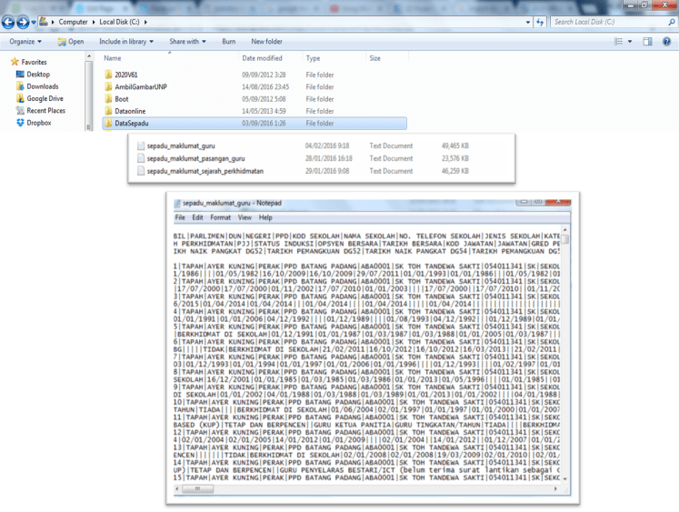The height and width of the screenshot is (512, 679).
Task: Expand the Include in library dropdown
Action: point(126,41)
